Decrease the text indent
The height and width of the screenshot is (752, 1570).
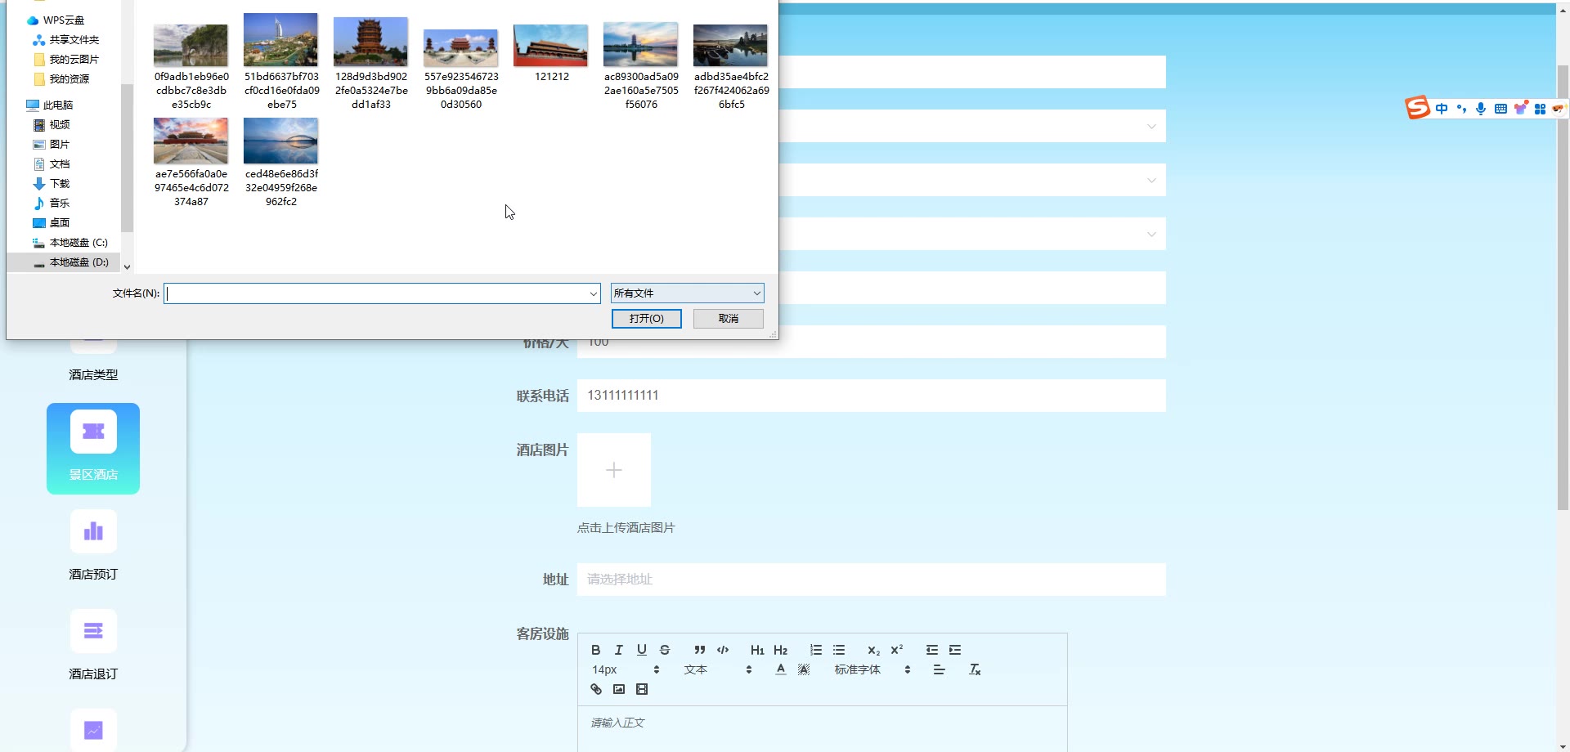pyautogui.click(x=932, y=650)
